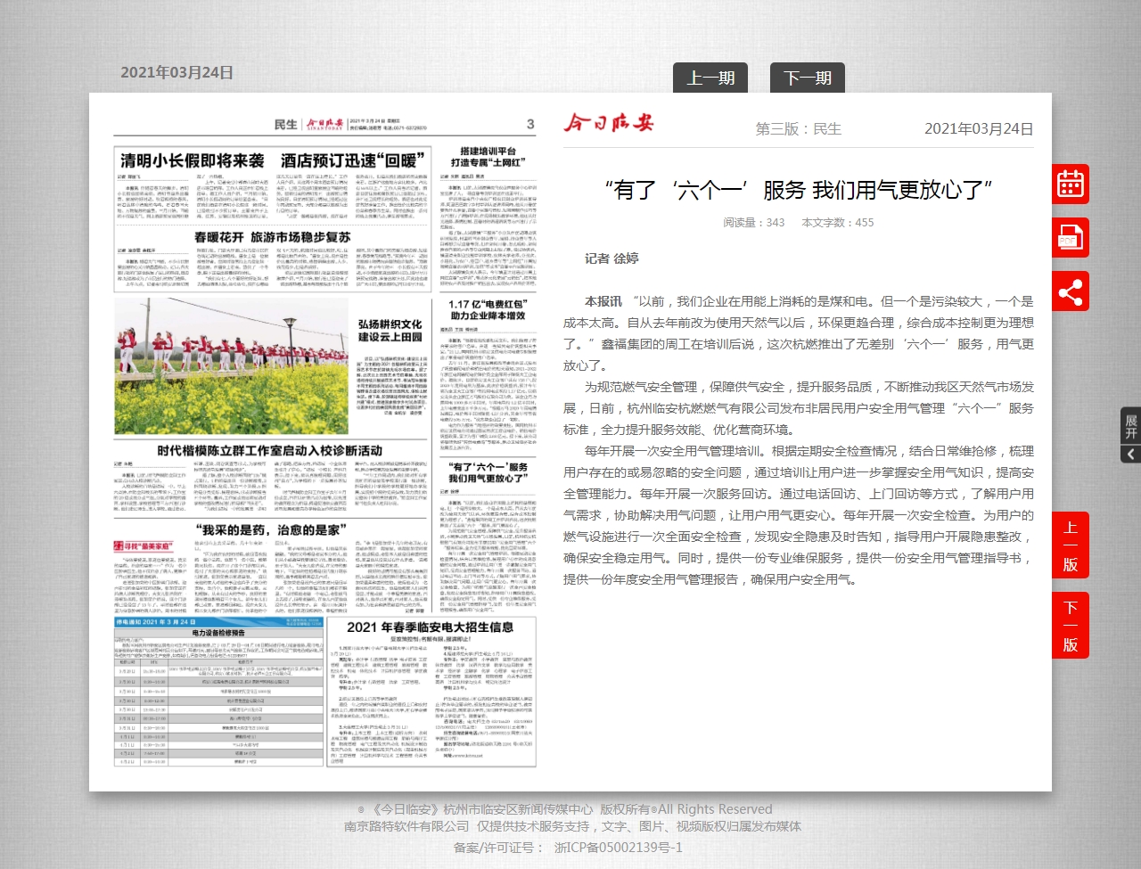Open article 春暖花开 旅游市场稳步复苏

point(272,237)
